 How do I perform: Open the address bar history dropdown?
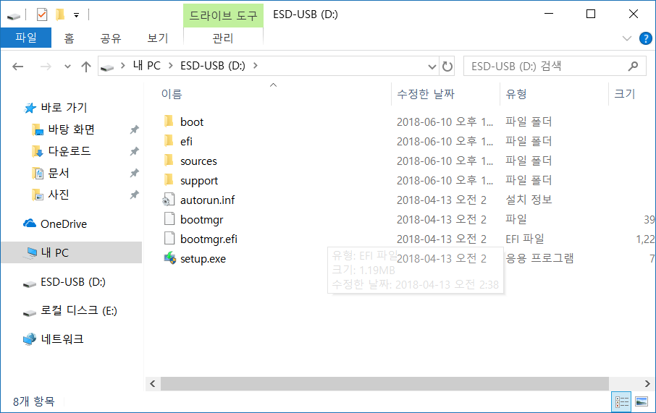pos(432,67)
